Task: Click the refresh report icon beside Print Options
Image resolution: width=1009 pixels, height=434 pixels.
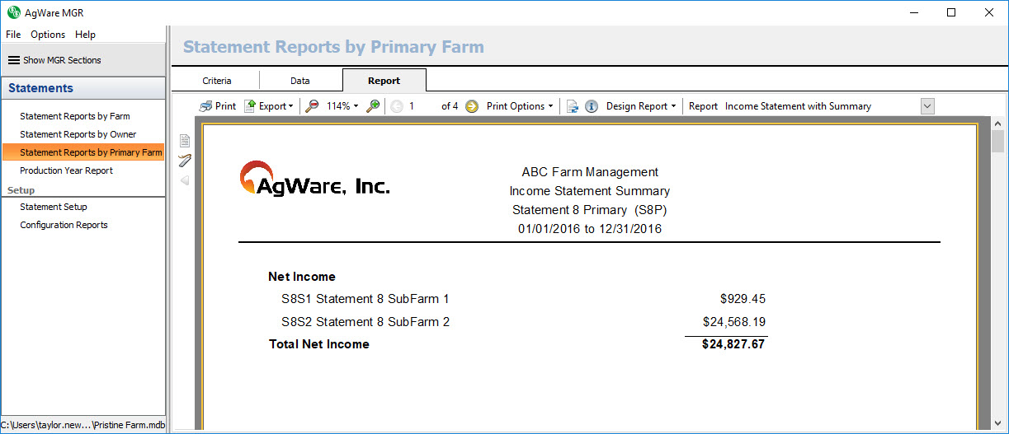Action: (573, 106)
